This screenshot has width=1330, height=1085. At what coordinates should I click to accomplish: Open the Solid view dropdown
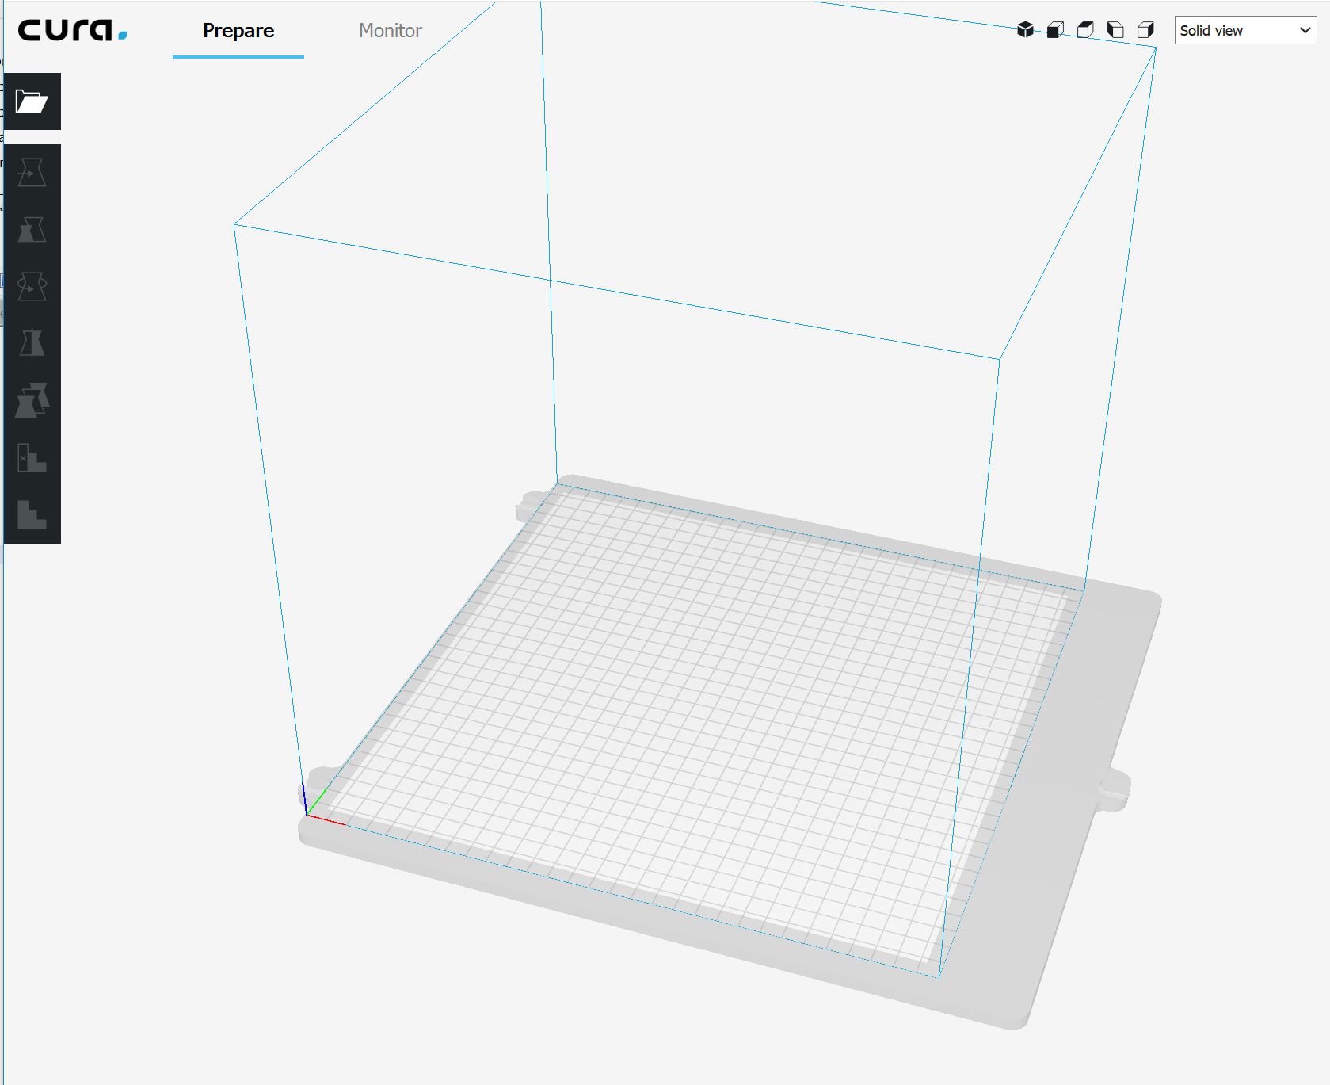point(1245,30)
